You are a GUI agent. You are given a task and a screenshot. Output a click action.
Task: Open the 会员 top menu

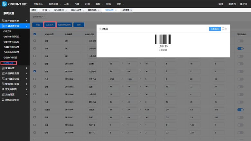point(120,4)
